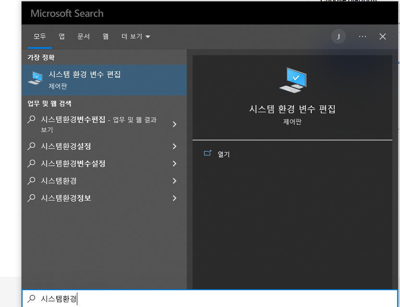Switch to the 웹 tab

coord(106,36)
